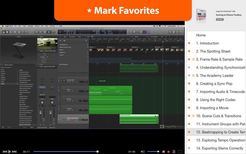Collapse the Guy and Girl track stack
Image resolution: width=246 pixels, height=154 pixels.
click(x=61, y=81)
